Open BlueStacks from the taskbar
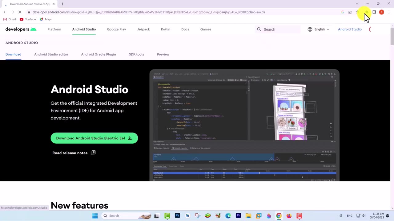Screen dimensions: 394x221 [x=208, y=216]
